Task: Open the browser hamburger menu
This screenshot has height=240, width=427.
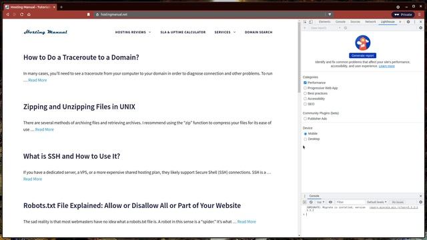Action: click(420, 15)
